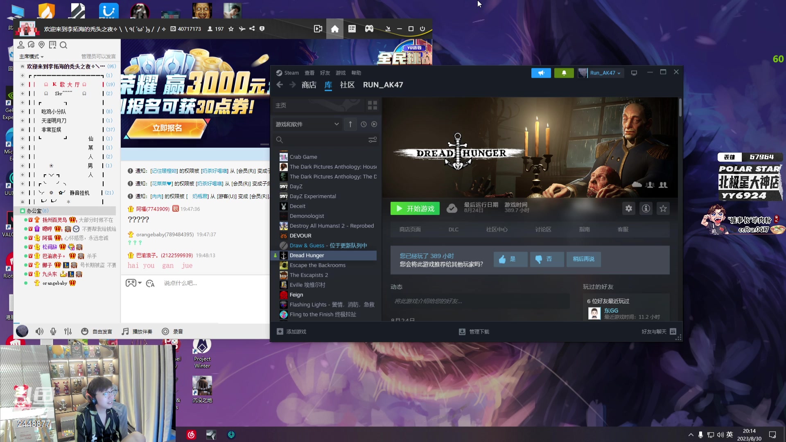This screenshot has width=786, height=442.
Task: Open the 主席模式 dropdown in YY
Action: tap(32, 56)
